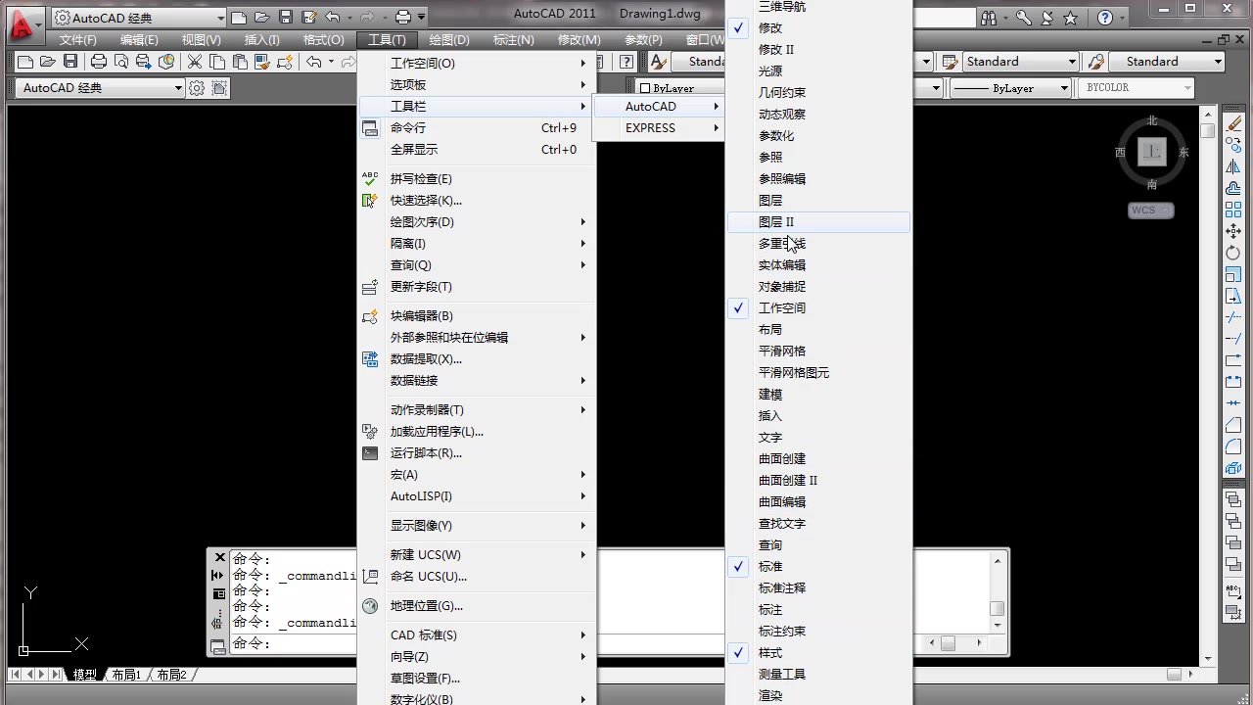This screenshot has height=705, width=1253.
Task: Expand the quick access toolbar customize arrow
Action: [422, 18]
